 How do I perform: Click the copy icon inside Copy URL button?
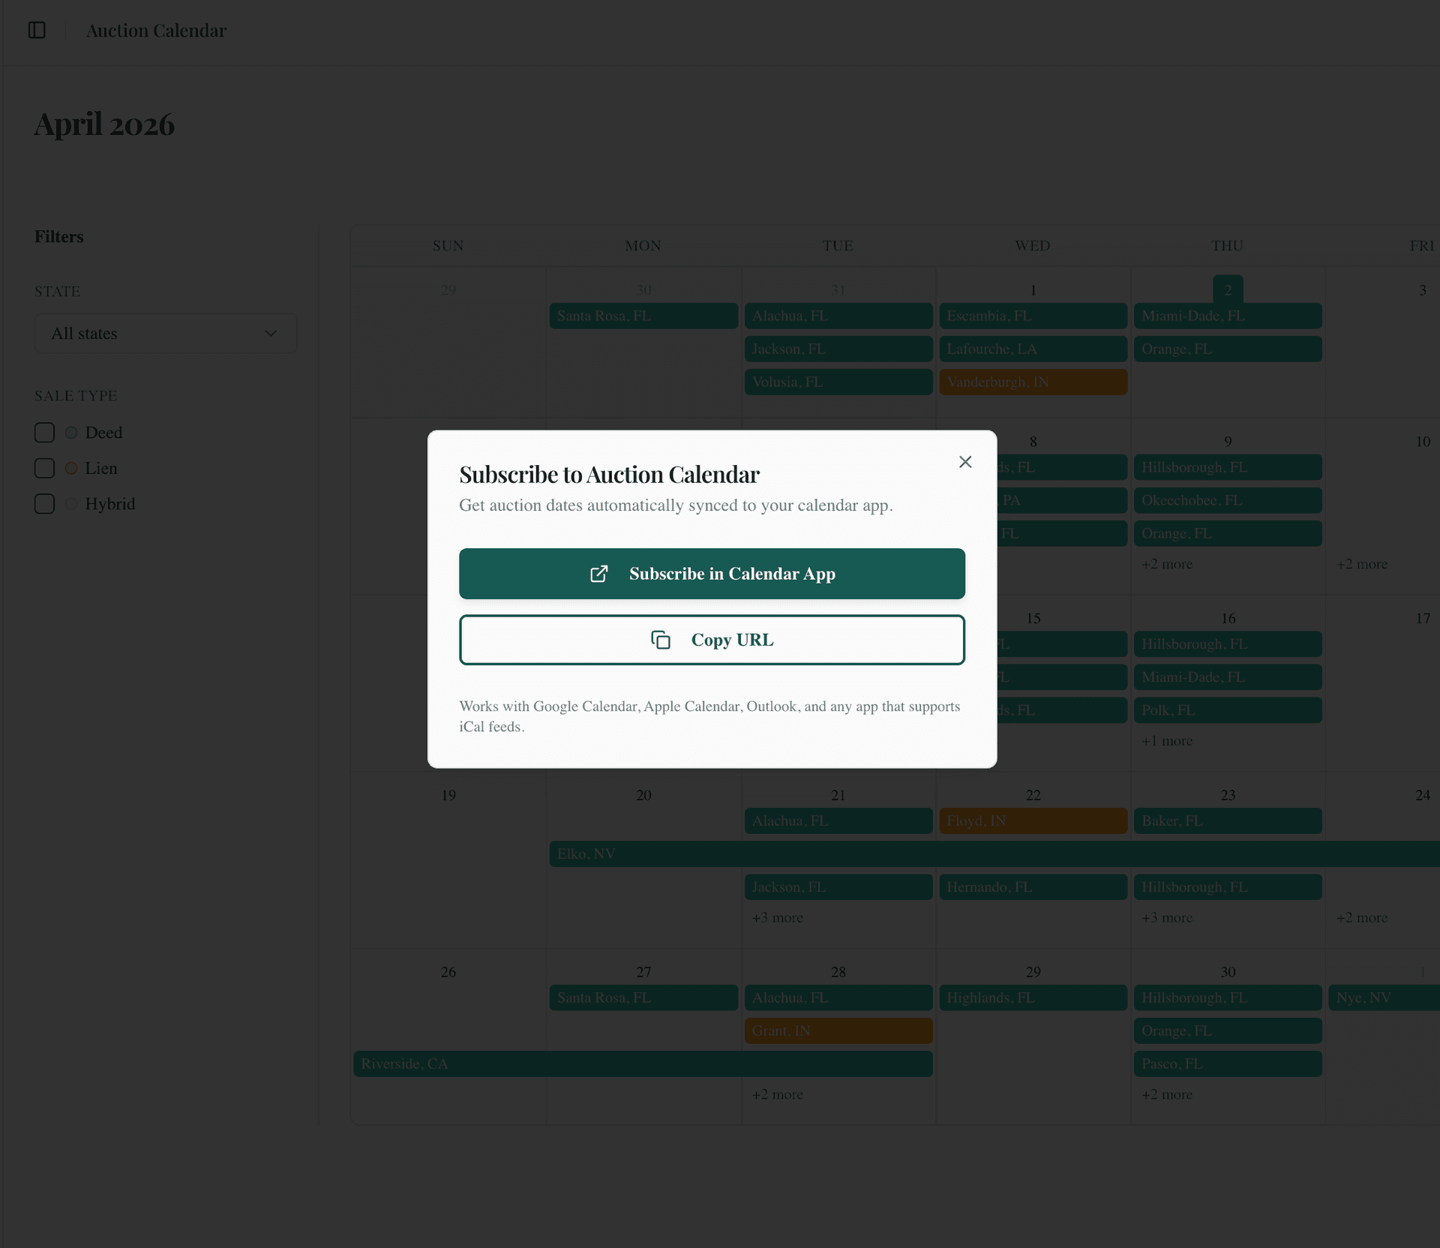[x=661, y=640]
